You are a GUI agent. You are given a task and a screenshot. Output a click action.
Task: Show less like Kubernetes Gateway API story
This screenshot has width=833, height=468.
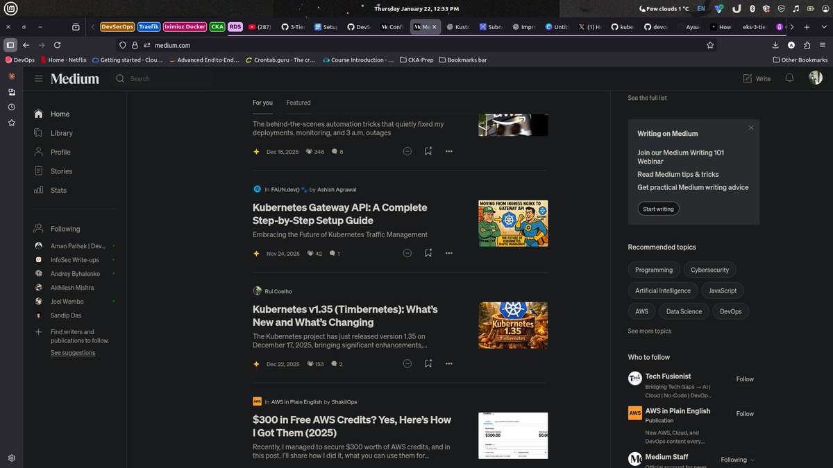(x=407, y=253)
